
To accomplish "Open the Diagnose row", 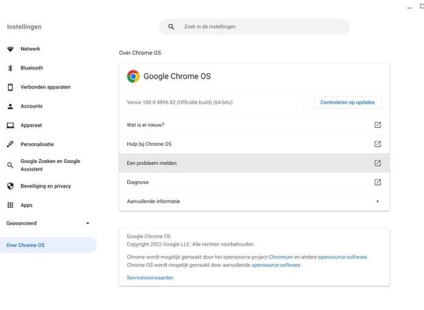I will tap(254, 182).
